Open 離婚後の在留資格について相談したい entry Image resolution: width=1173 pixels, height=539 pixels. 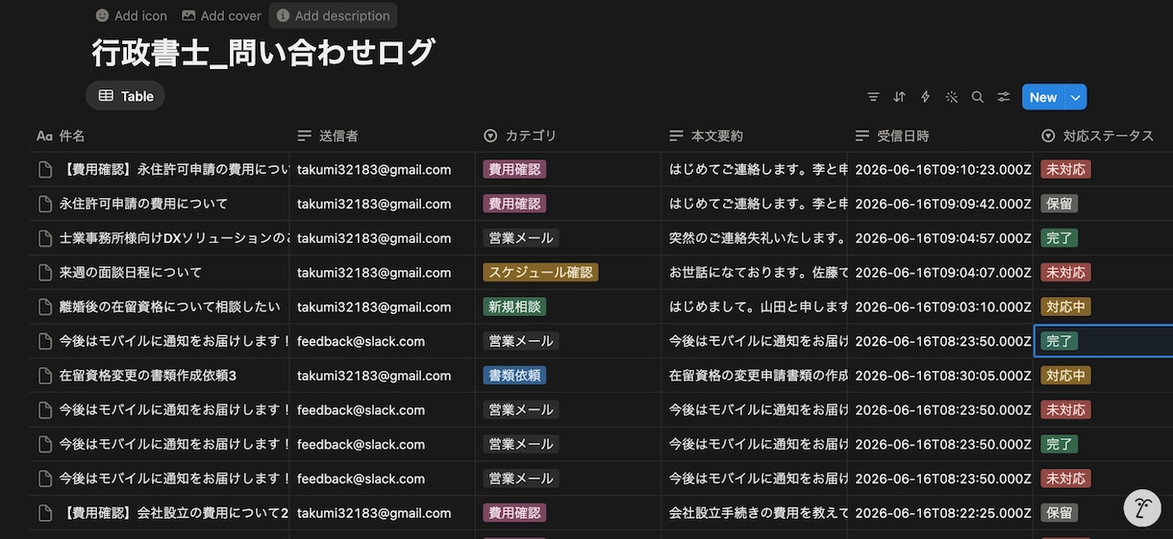point(170,306)
